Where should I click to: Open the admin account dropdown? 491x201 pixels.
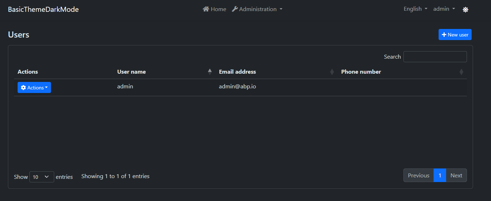[x=444, y=9]
